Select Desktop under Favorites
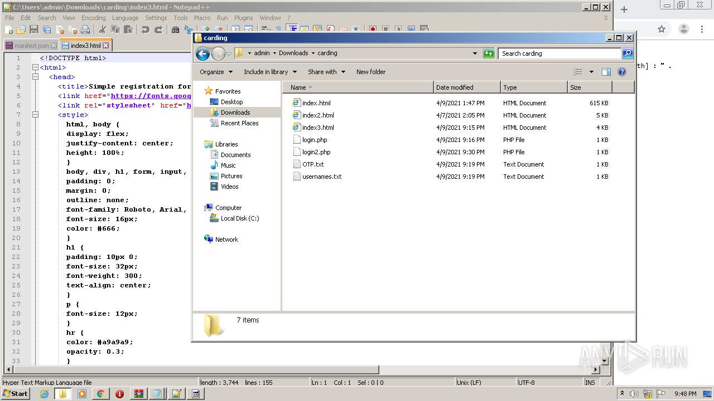The height and width of the screenshot is (401, 714). [231, 102]
